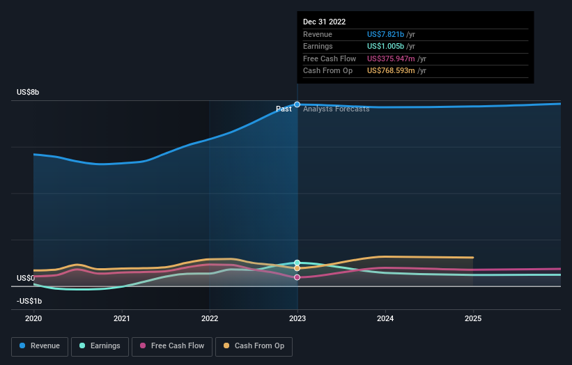Click the 2023 x-axis label
The height and width of the screenshot is (365, 572).
pos(297,318)
